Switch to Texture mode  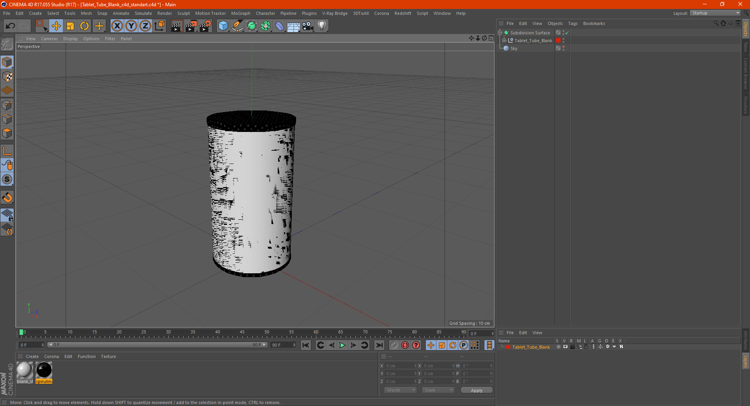point(7,77)
